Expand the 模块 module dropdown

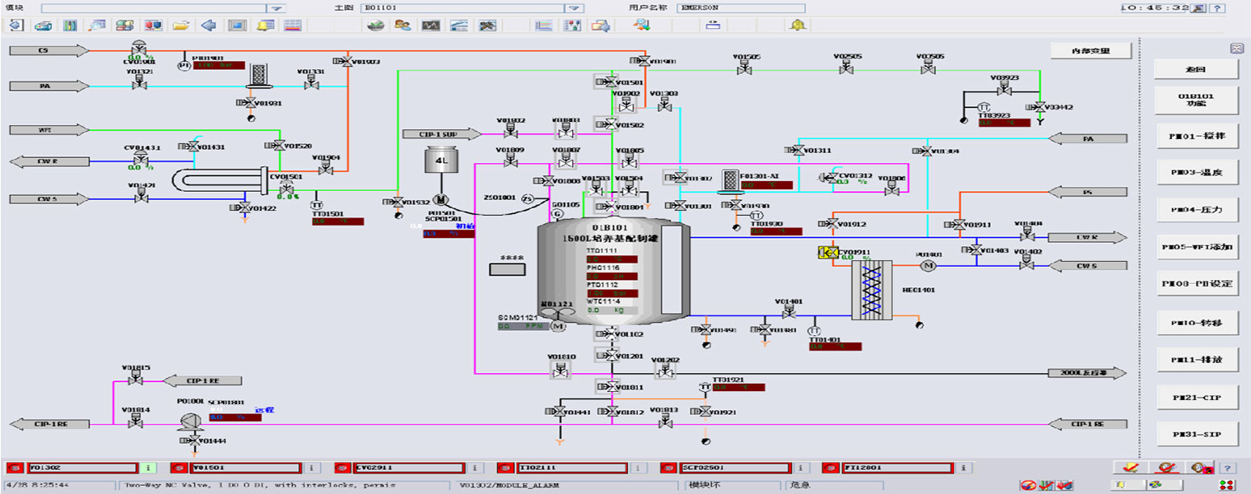click(x=277, y=8)
